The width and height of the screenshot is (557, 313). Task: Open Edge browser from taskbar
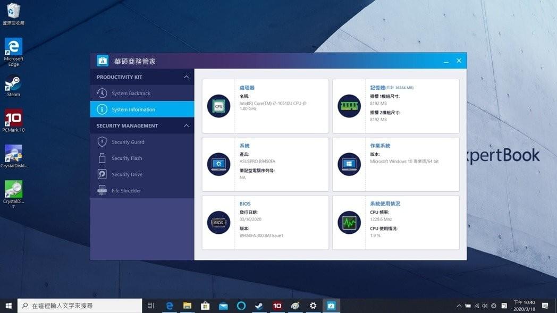tap(170, 306)
